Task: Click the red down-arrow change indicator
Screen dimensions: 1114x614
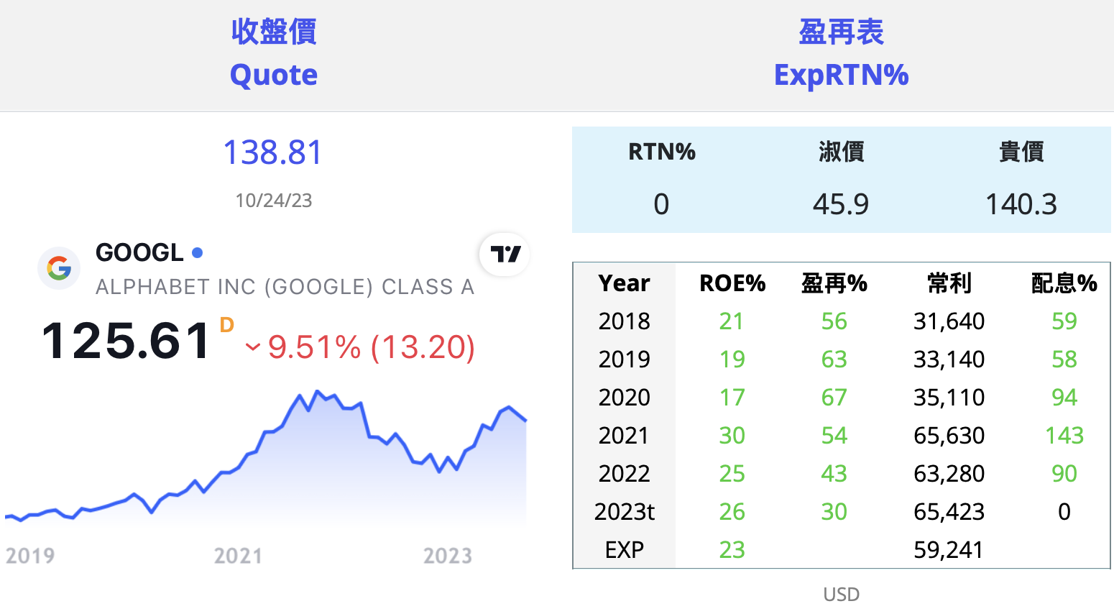Action: 252,348
